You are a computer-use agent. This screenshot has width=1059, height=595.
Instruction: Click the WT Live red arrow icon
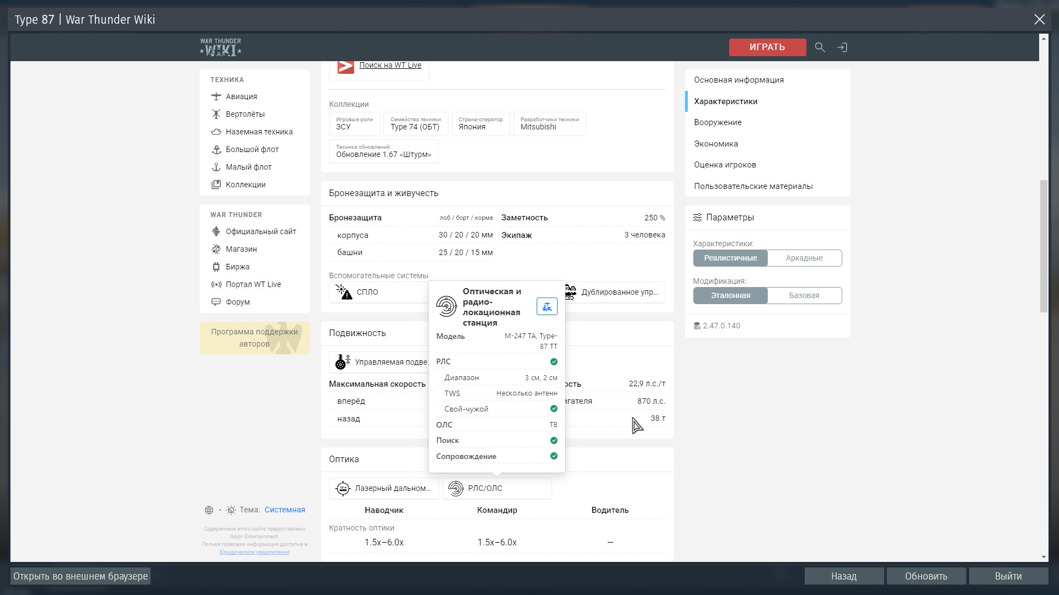(x=345, y=66)
